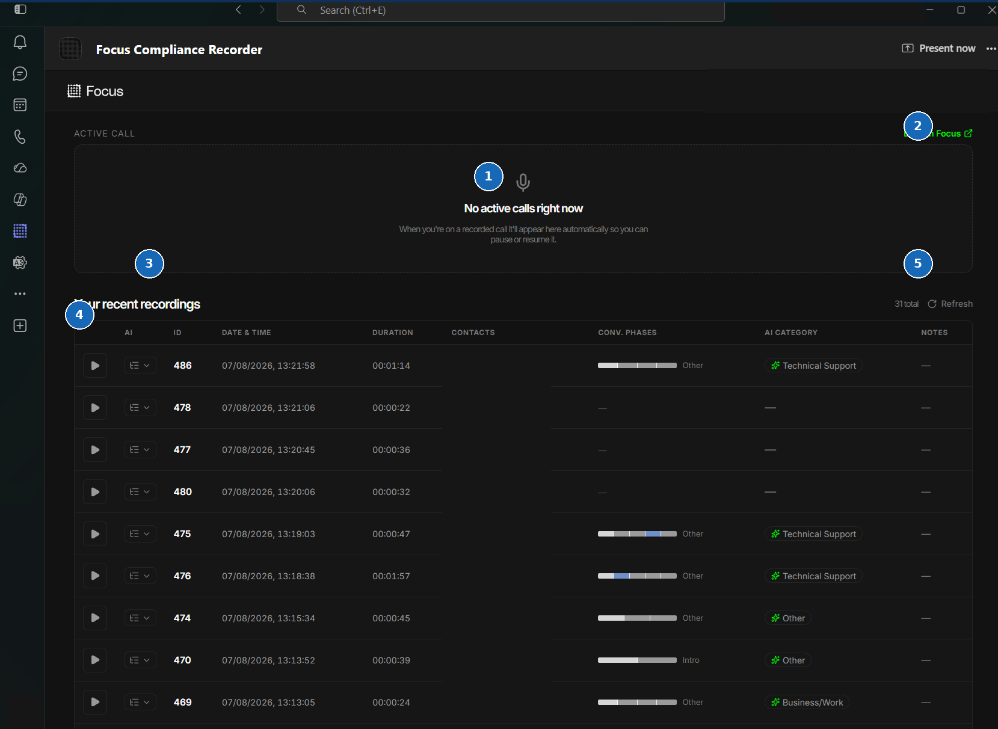Click the DURATION column header
This screenshot has width=998, height=729.
click(393, 333)
